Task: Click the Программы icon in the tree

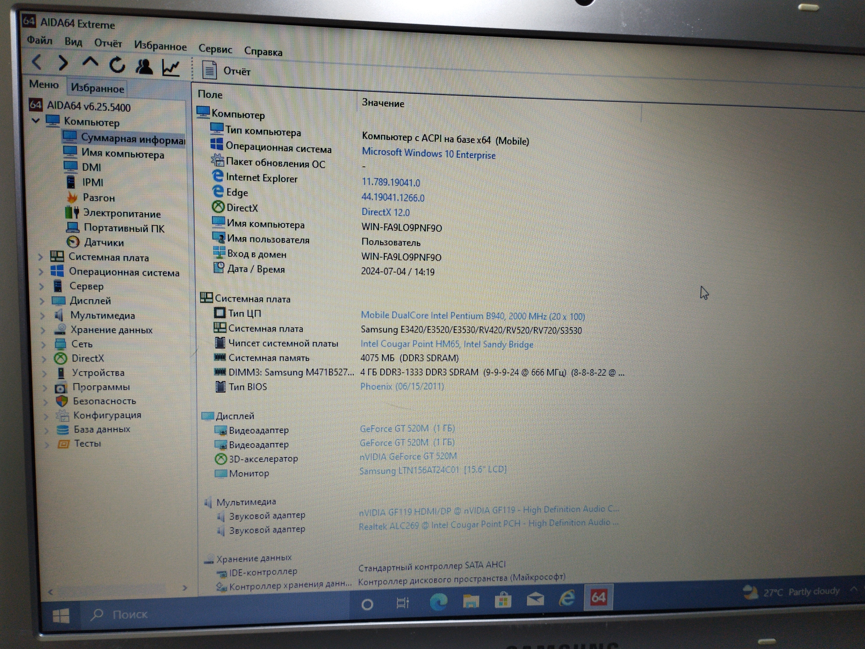Action: (x=61, y=387)
